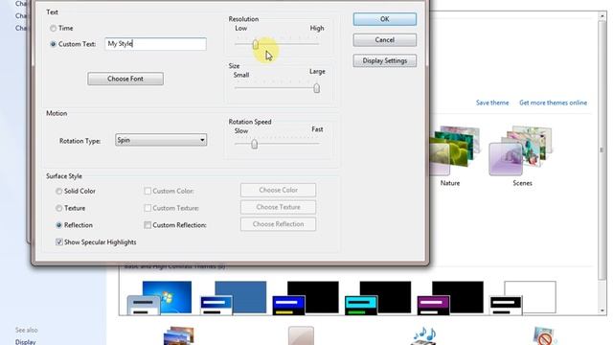
Task: Select the blue Windows Classic theme thumbnail
Action: [234, 298]
